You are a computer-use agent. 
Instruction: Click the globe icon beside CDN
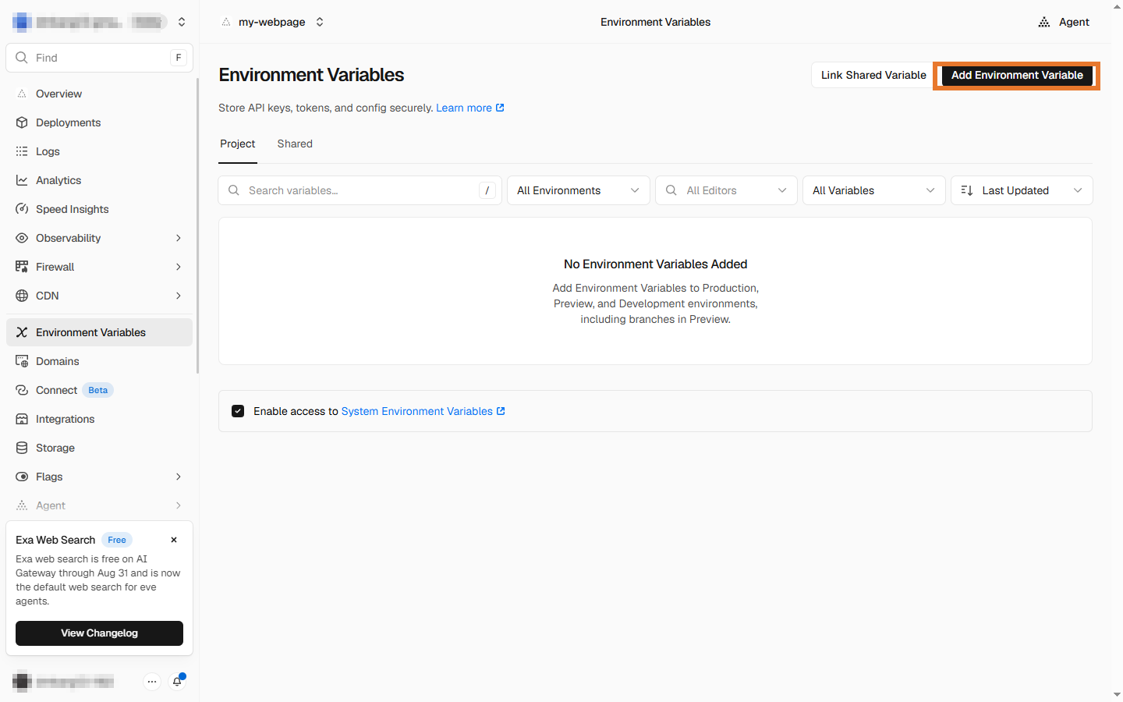(22, 296)
